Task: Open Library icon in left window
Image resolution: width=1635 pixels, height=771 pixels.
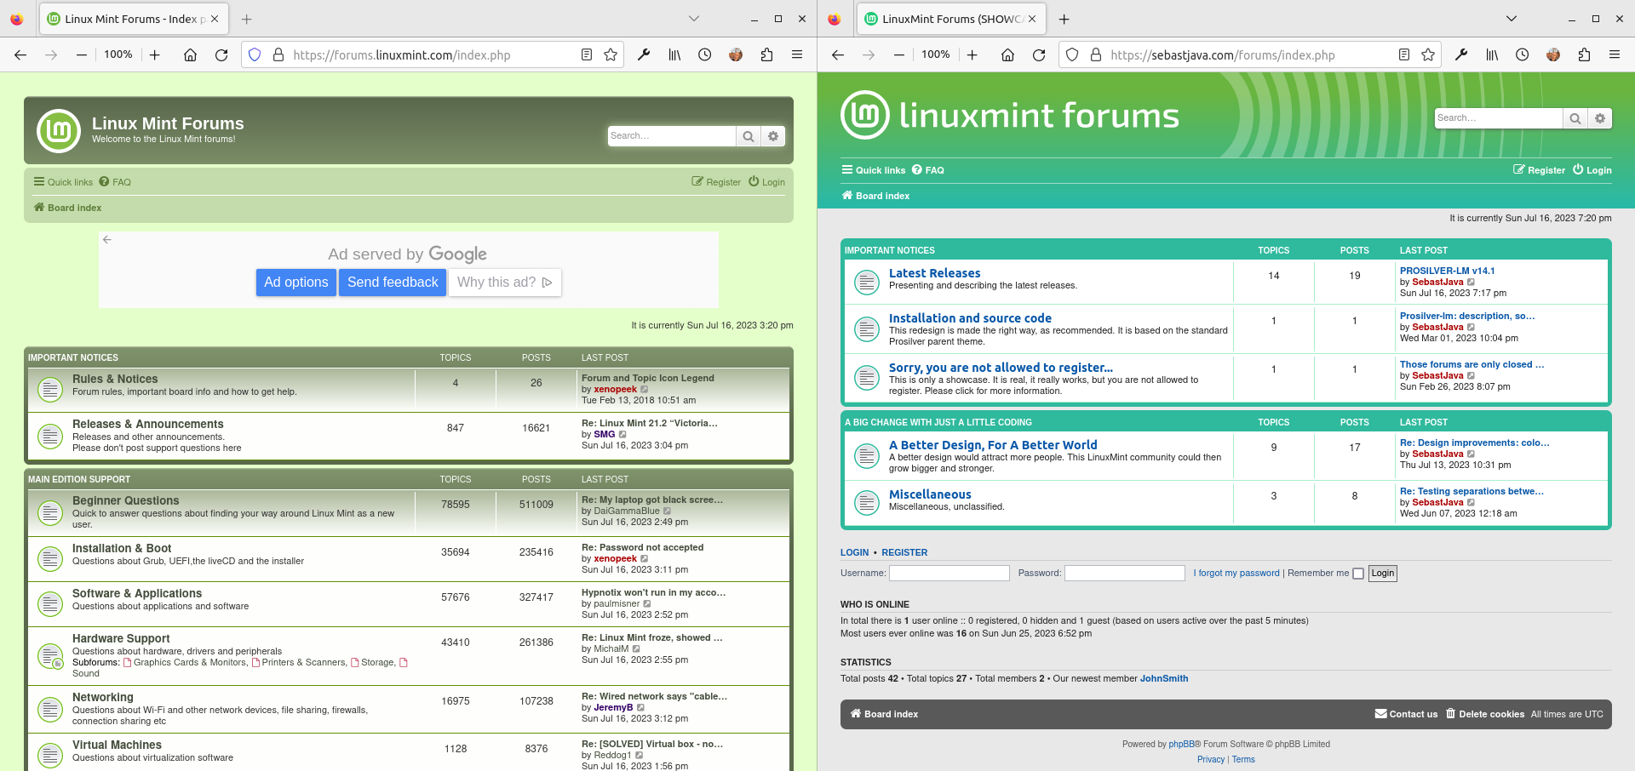Action: click(674, 54)
